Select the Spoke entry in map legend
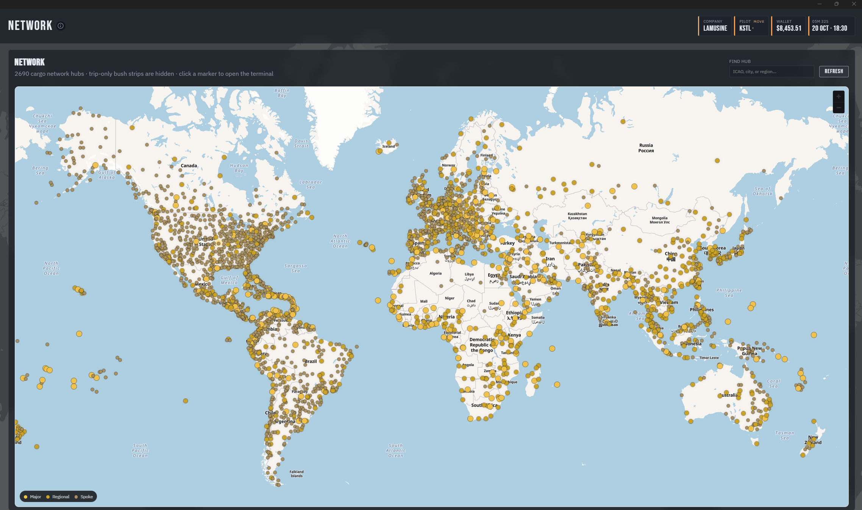The height and width of the screenshot is (510, 862). tap(84, 497)
